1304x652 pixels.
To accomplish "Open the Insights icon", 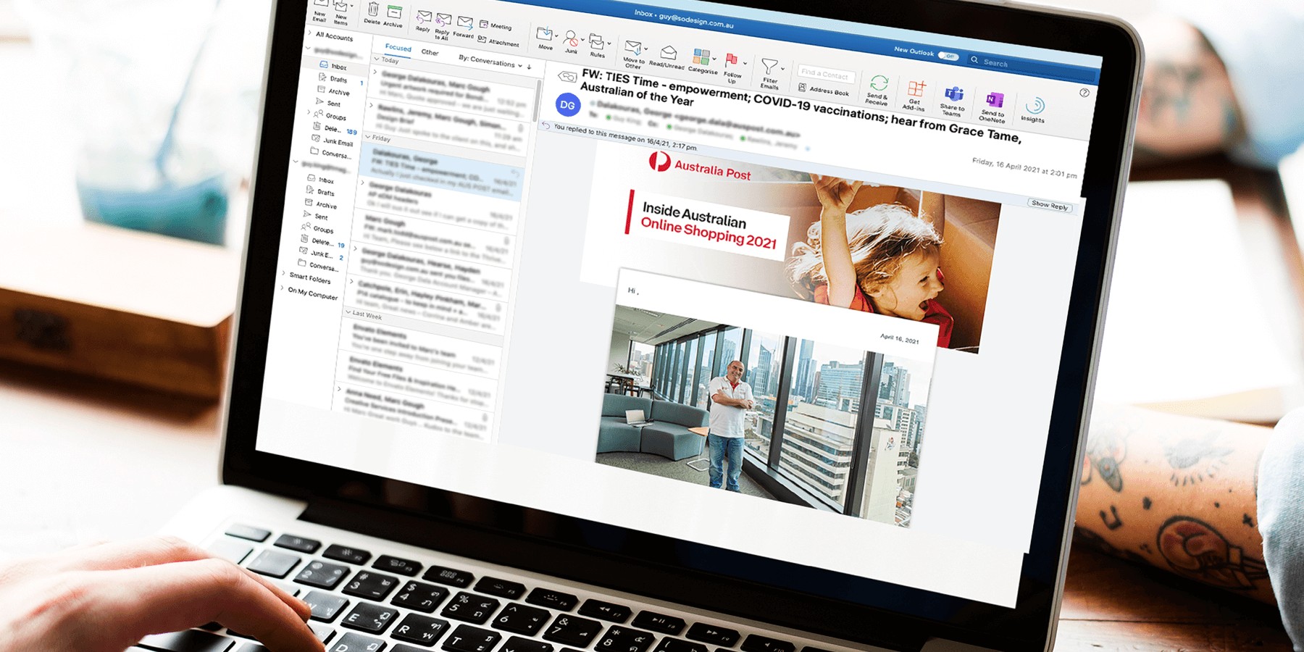I will (x=1035, y=106).
